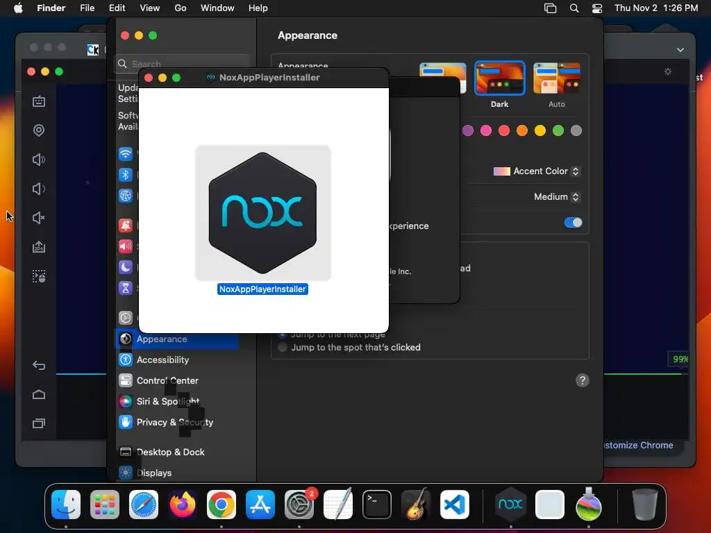Mute sound from the Nox sidebar
711x533 pixels.
[39, 218]
